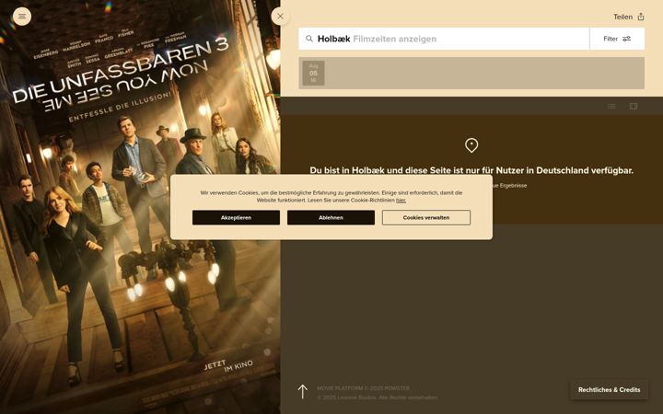
Task: Open Cookies verwalten settings
Action: (x=426, y=217)
